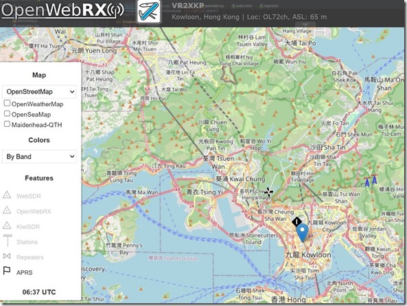Image resolution: width=407 pixels, height=306 pixels.
Task: Click the left blue tower marker near Tsz Wan Shan
Action: [367, 182]
